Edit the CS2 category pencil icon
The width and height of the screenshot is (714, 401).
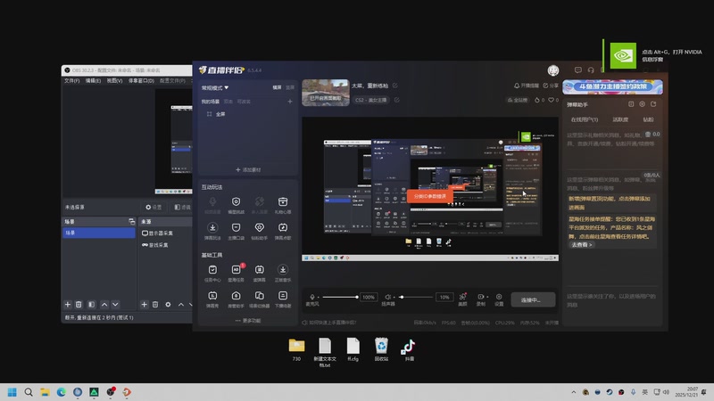click(396, 100)
